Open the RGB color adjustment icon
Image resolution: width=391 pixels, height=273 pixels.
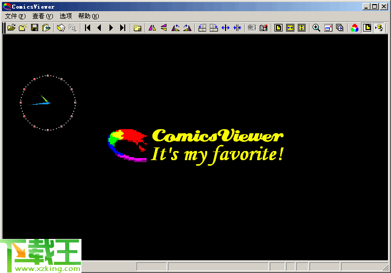(354, 27)
